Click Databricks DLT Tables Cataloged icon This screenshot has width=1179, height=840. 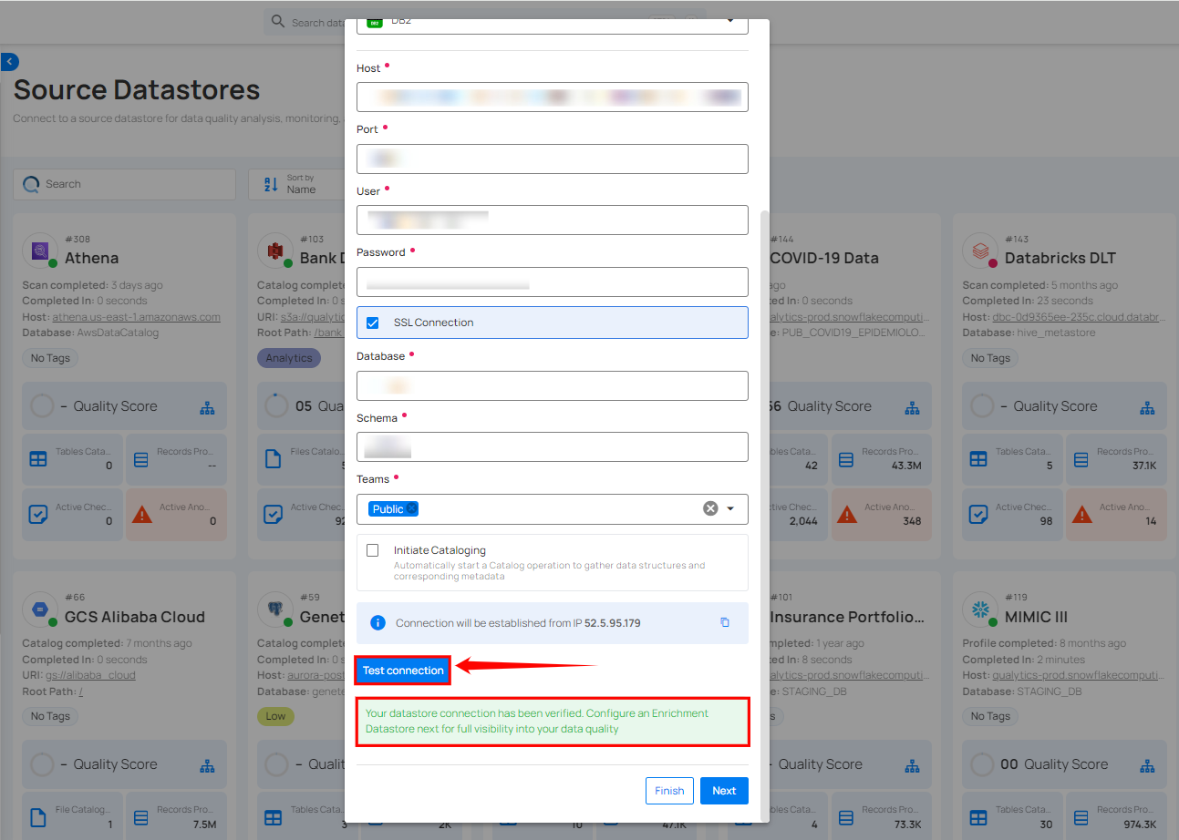click(x=977, y=460)
